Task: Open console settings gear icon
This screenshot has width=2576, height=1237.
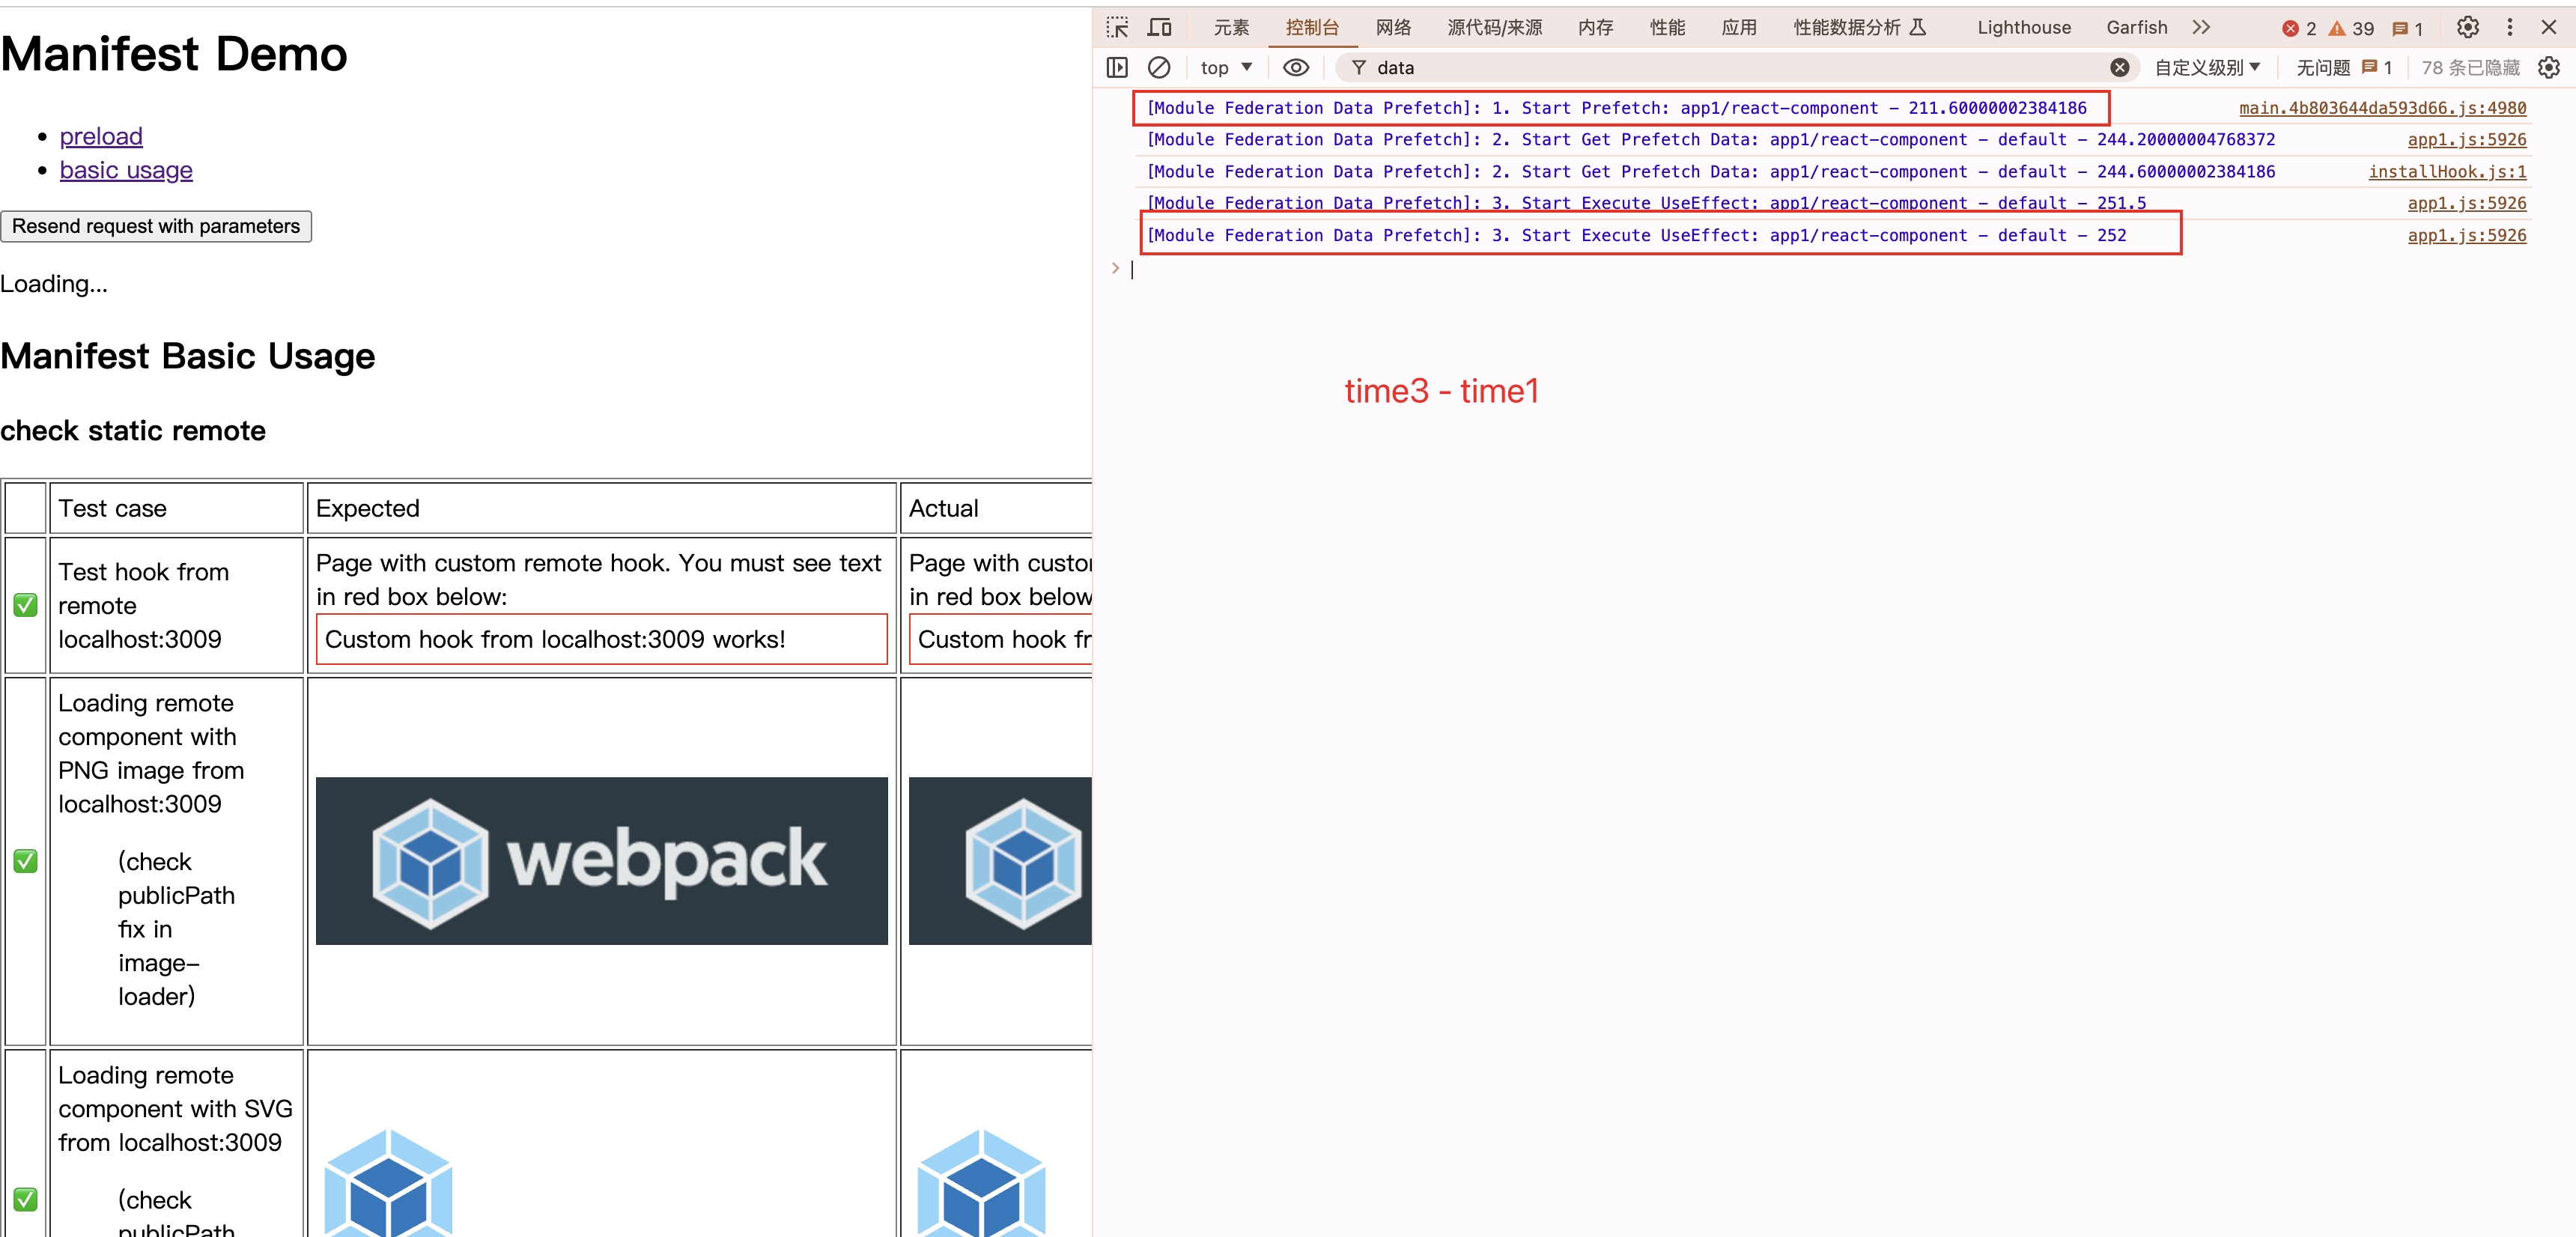Action: click(x=2548, y=67)
